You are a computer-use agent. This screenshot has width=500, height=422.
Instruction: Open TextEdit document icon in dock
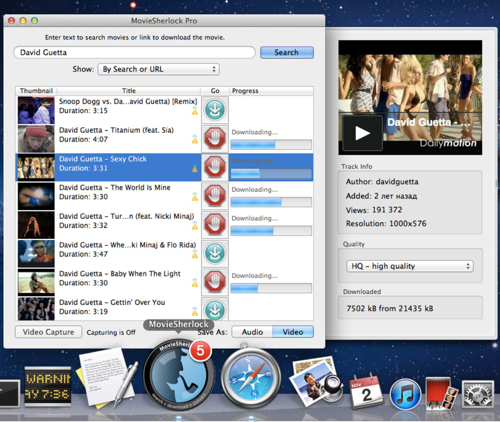click(107, 378)
